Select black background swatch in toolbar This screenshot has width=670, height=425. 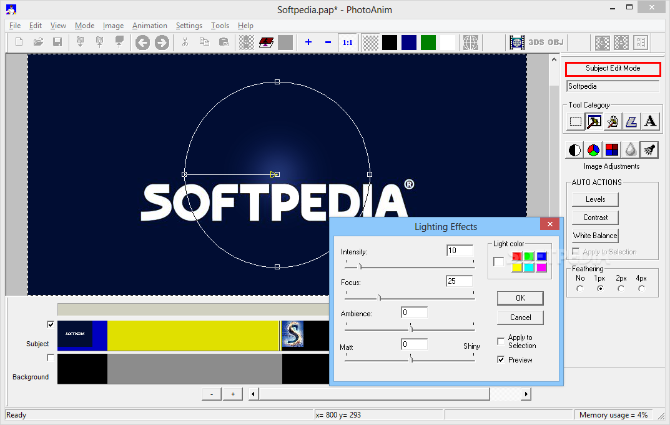390,42
